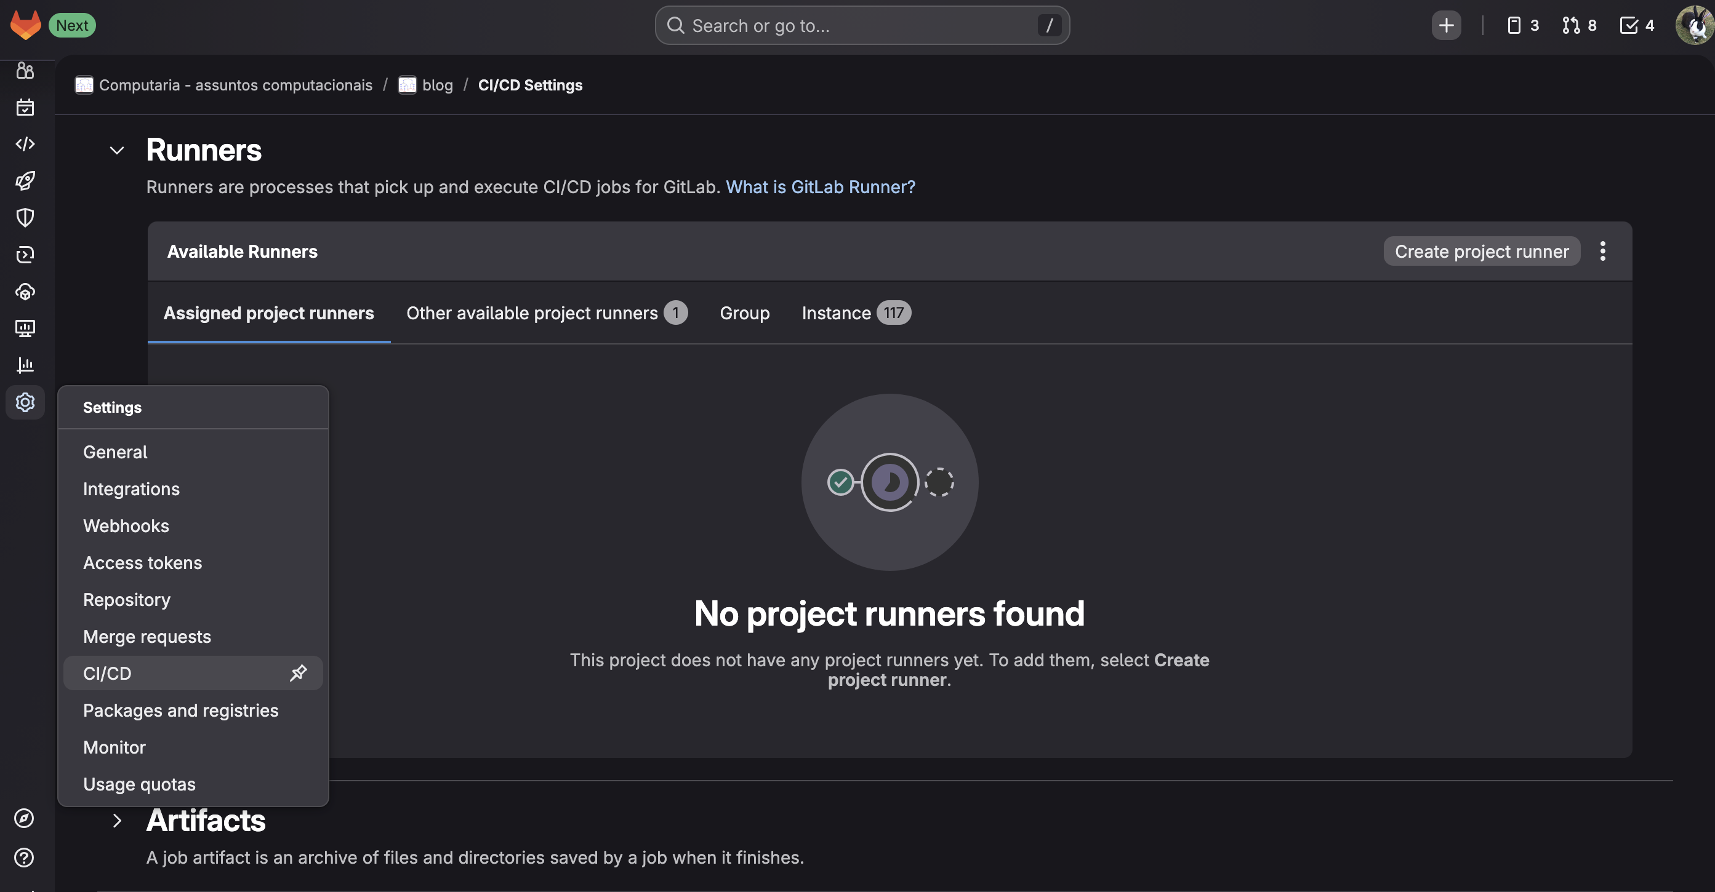1715x892 pixels.
Task: Collapse the Runners section
Action: 117,149
